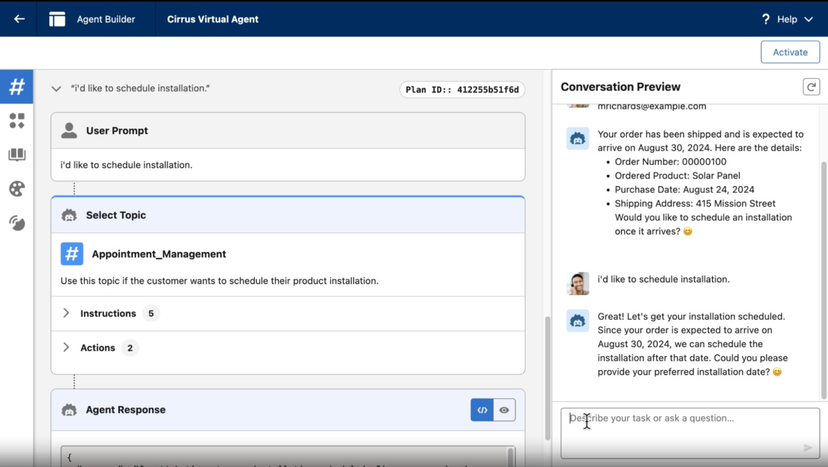Click the Actions count badge 2
Screen dimensions: 828x467
coord(130,348)
